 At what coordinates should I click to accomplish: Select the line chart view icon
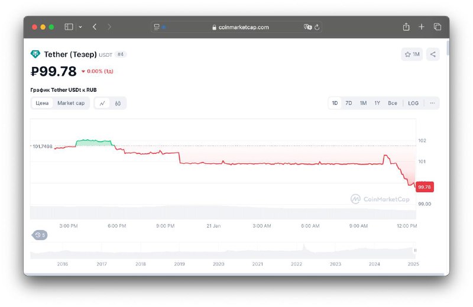pos(102,104)
